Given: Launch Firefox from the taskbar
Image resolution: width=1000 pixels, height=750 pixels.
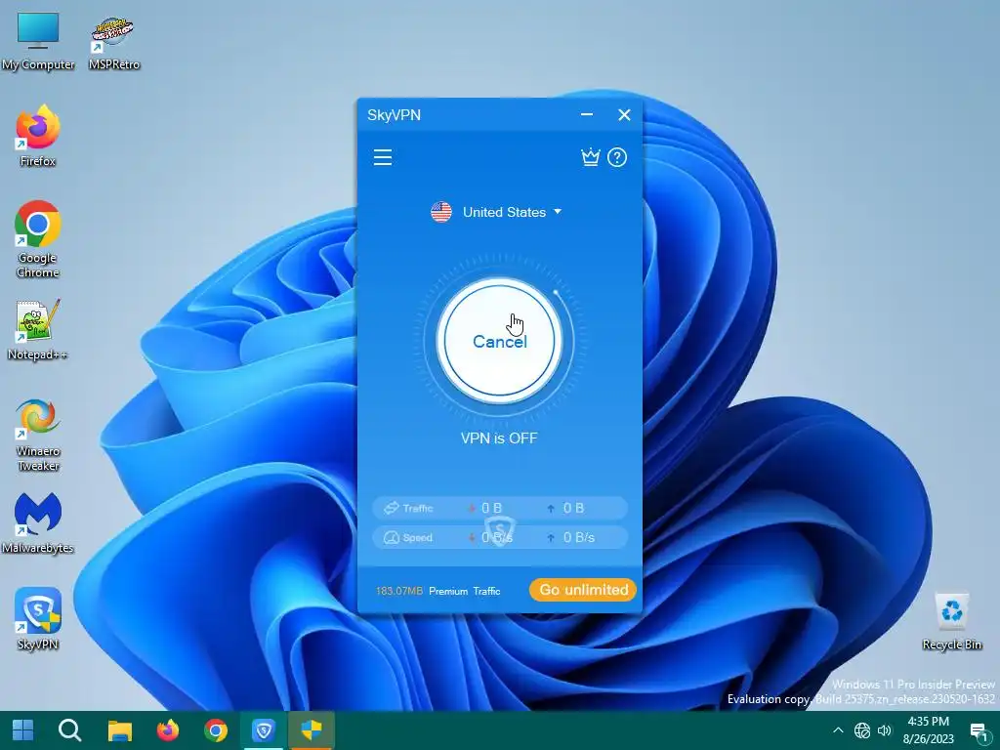Looking at the screenshot, I should 168,730.
